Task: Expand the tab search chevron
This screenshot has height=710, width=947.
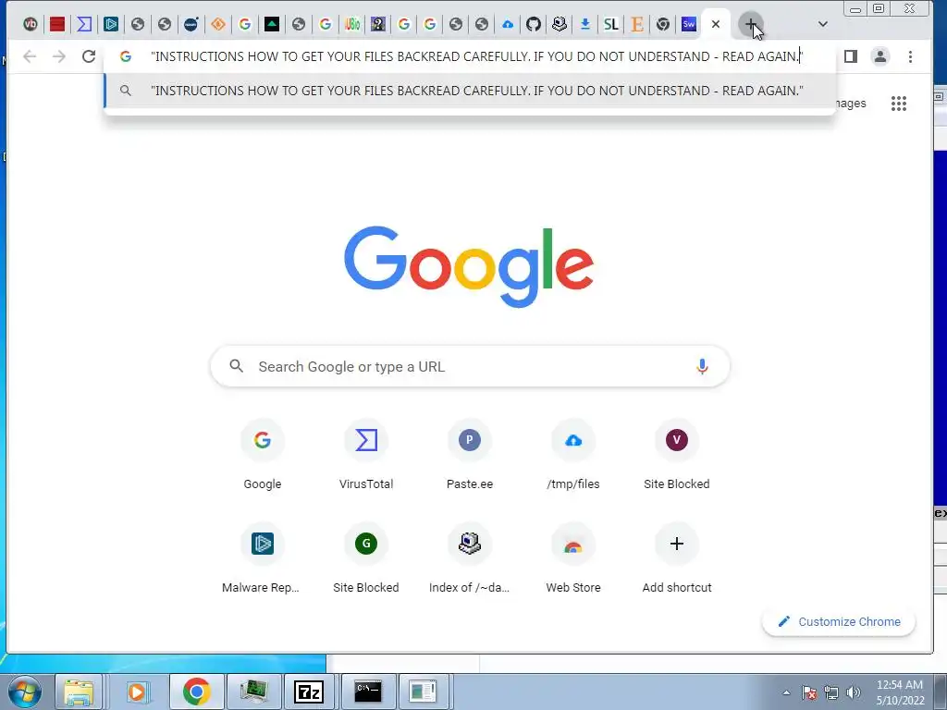Action: coord(822,24)
